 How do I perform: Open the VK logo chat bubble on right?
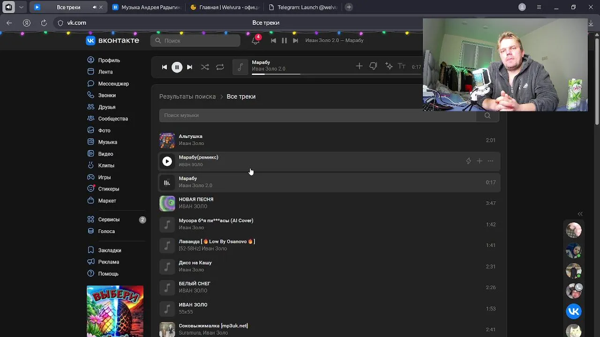click(574, 311)
